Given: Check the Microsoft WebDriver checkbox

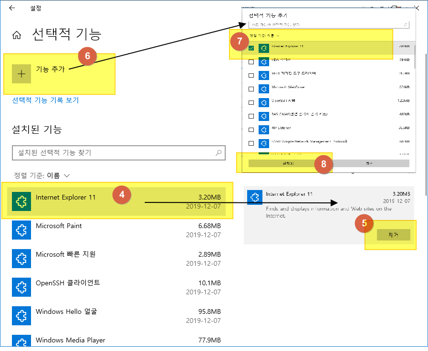Looking at the screenshot, I should point(251,89).
